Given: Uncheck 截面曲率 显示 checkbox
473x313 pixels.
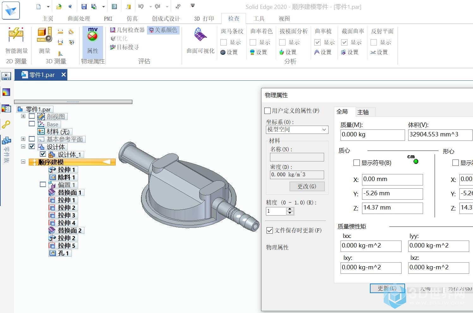Looking at the screenshot, I should point(344,42).
